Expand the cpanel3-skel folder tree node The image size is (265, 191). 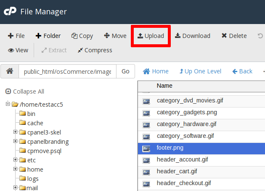[16, 132]
